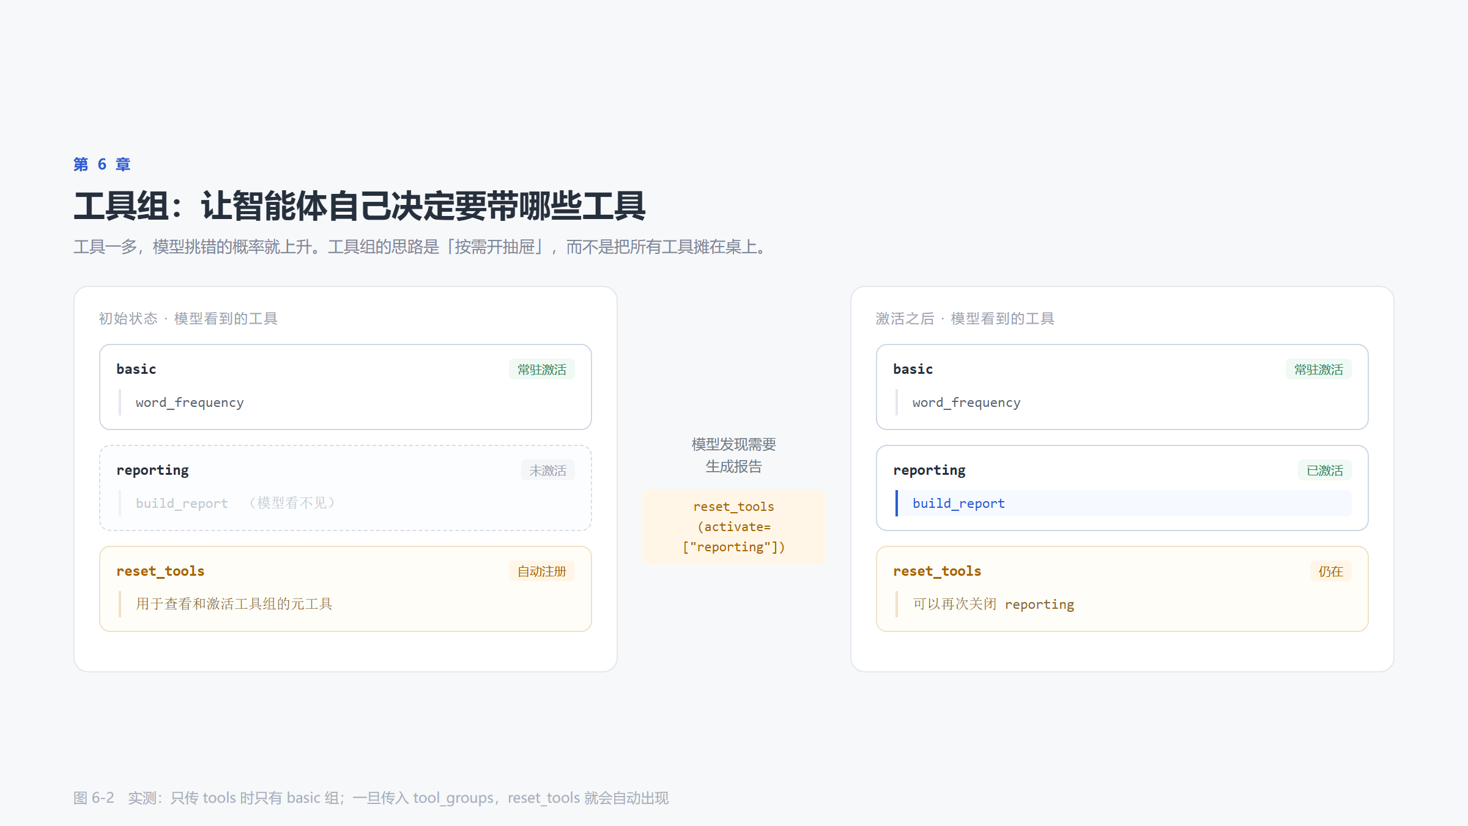This screenshot has width=1468, height=826.
Task: Click the 模型发现需要生成报告 caption
Action: (734, 455)
